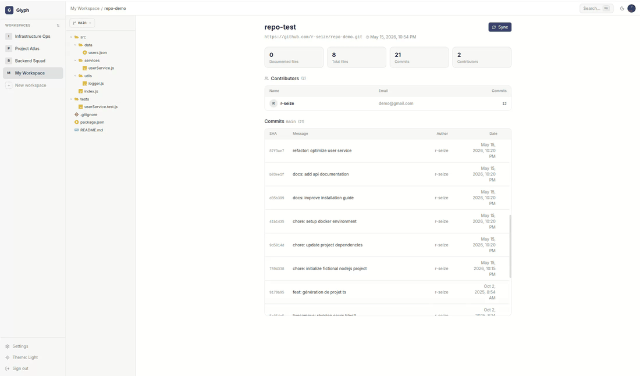The height and width of the screenshot is (376, 640).
Task: Toggle dark mode moon icon
Action: tap(622, 9)
